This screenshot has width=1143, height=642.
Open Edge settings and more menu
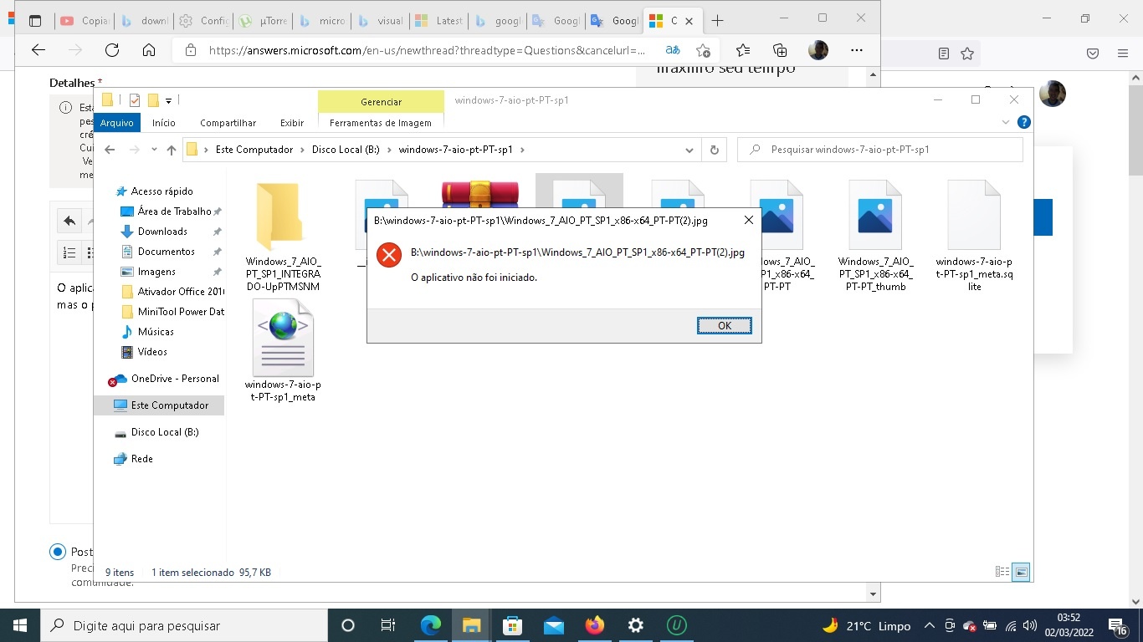(x=856, y=50)
